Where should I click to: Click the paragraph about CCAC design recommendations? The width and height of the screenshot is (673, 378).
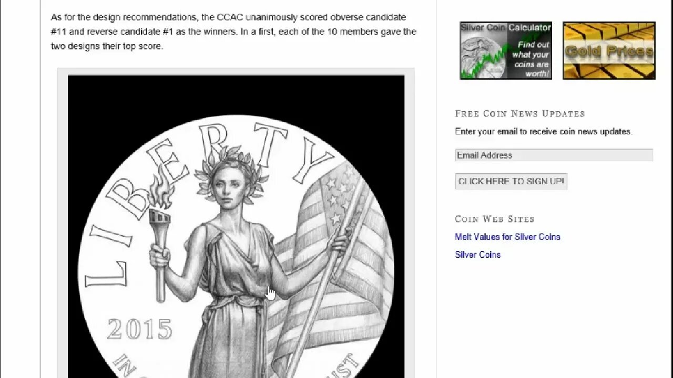pos(233,31)
